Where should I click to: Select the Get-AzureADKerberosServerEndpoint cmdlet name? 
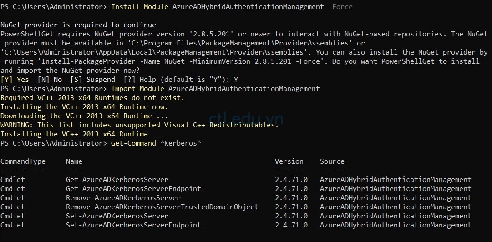[133, 189]
